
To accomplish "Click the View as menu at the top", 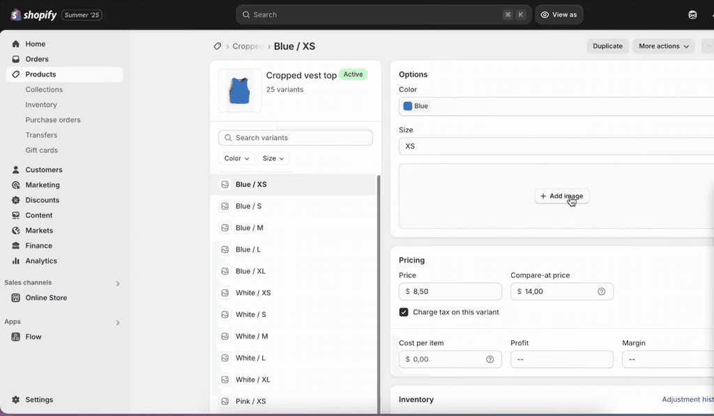I will tap(559, 14).
